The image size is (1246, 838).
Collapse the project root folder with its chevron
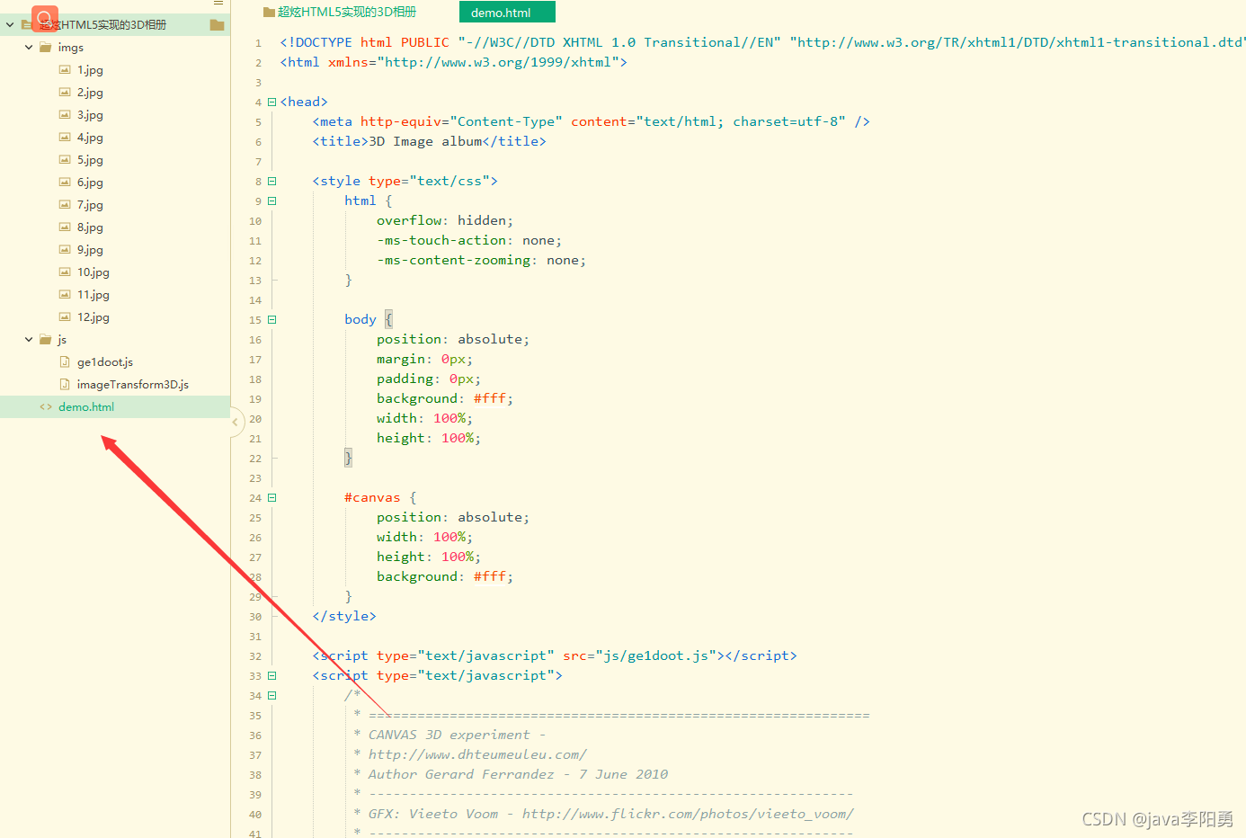[x=10, y=24]
